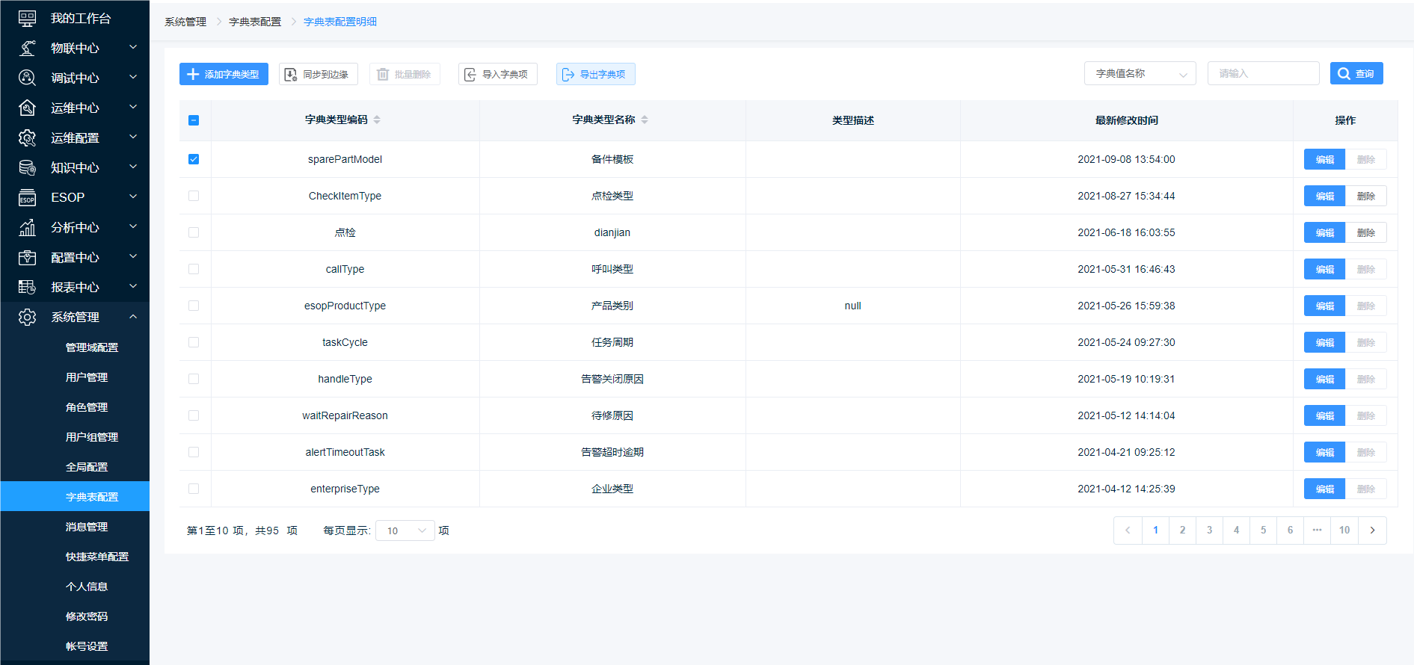Click the ESOP sidebar icon
This screenshot has width=1414, height=665.
point(27,197)
